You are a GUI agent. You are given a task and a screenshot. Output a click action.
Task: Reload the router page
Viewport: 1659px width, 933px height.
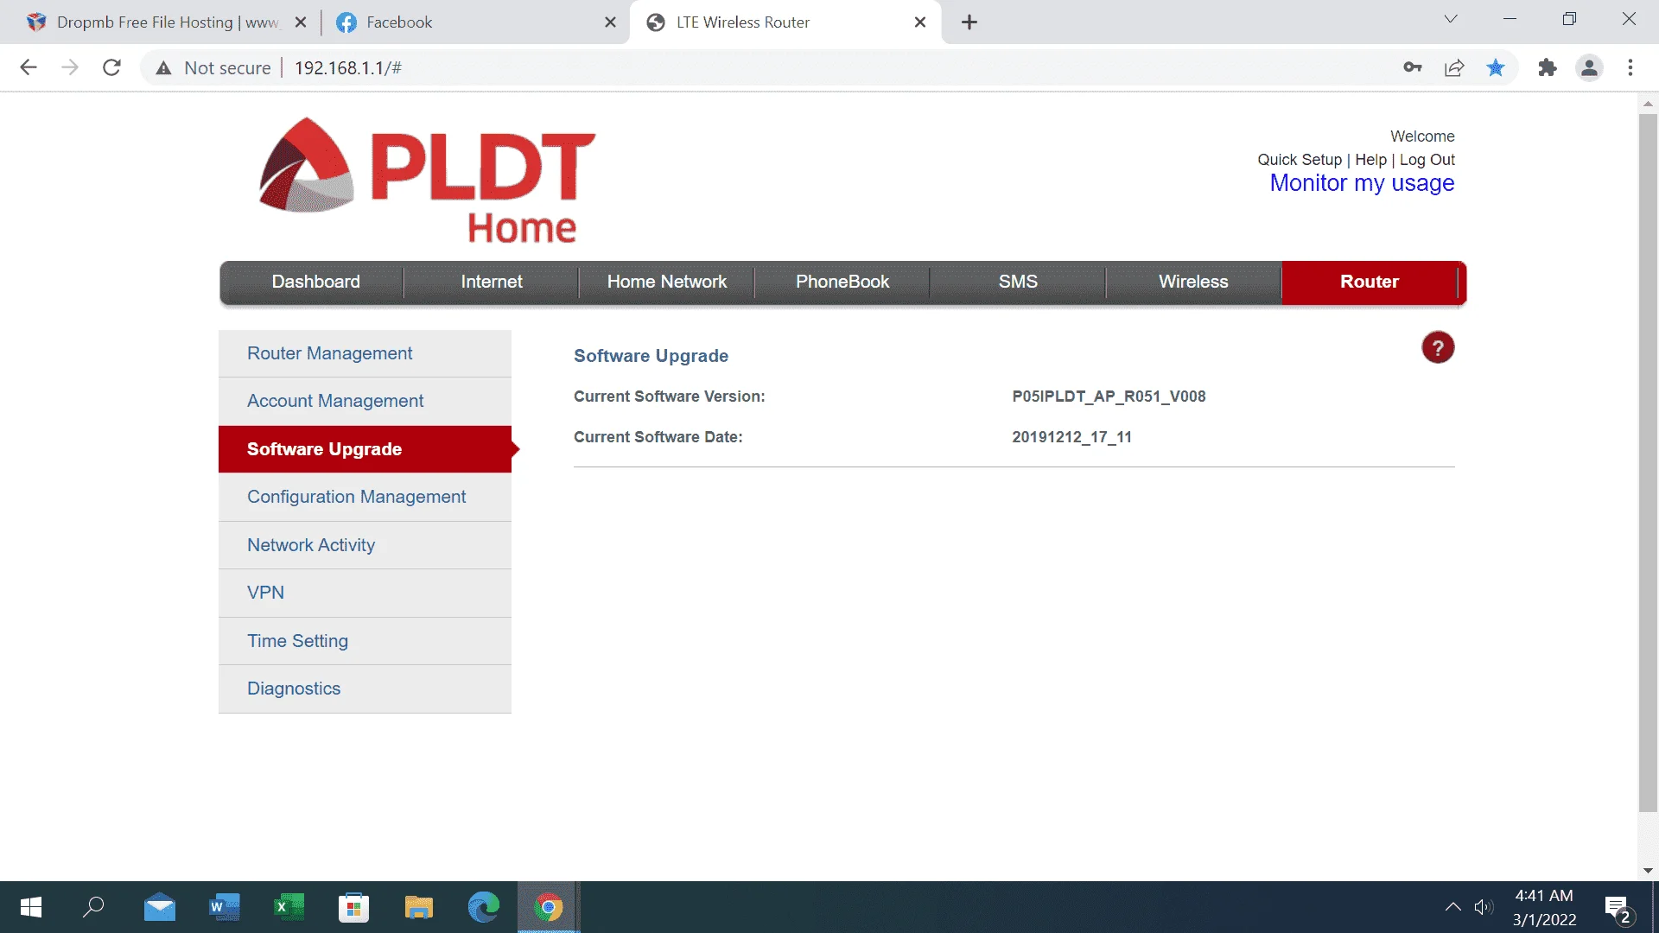point(111,67)
